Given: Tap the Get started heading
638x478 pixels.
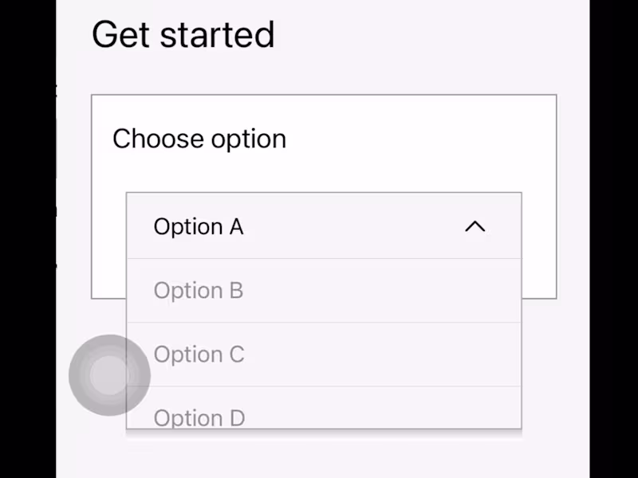Looking at the screenshot, I should point(183,33).
